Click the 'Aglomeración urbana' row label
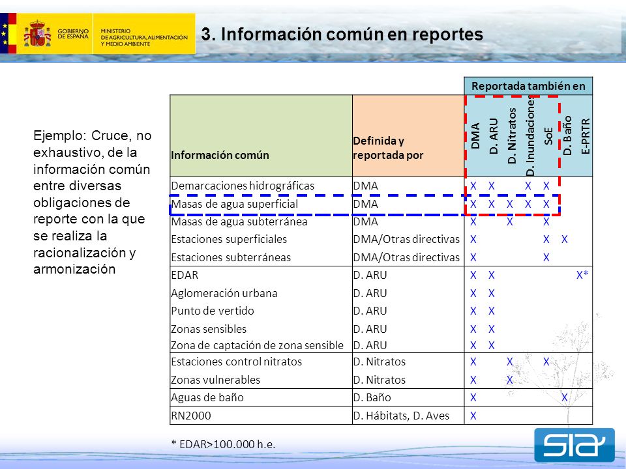This screenshot has height=469, width=626. click(224, 294)
